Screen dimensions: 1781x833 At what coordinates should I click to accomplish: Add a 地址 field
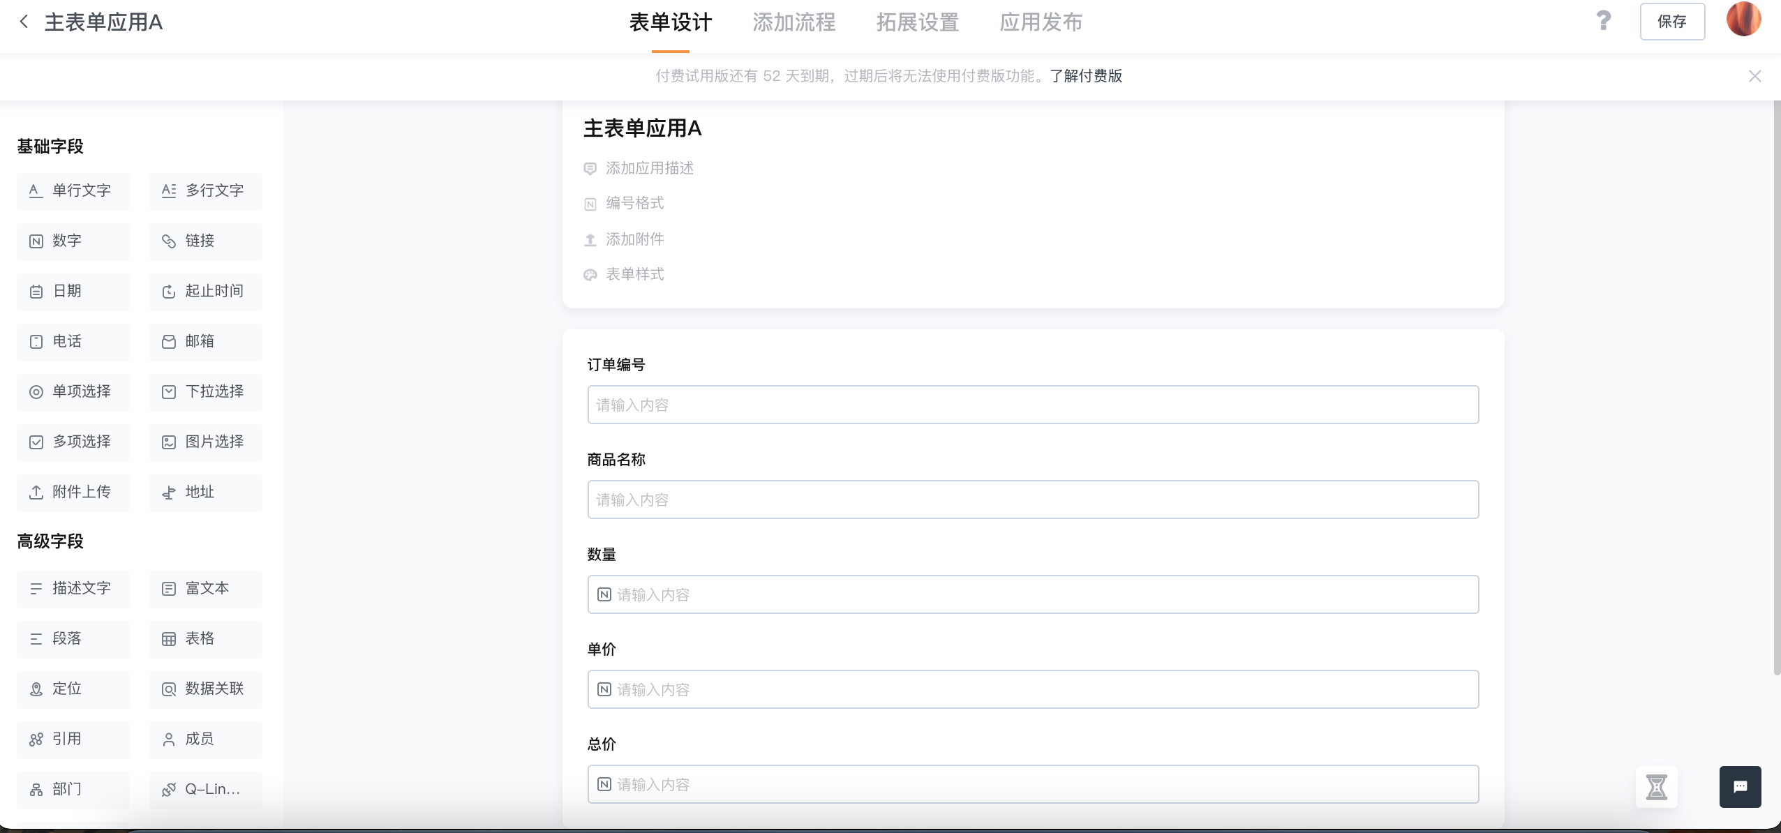point(206,493)
